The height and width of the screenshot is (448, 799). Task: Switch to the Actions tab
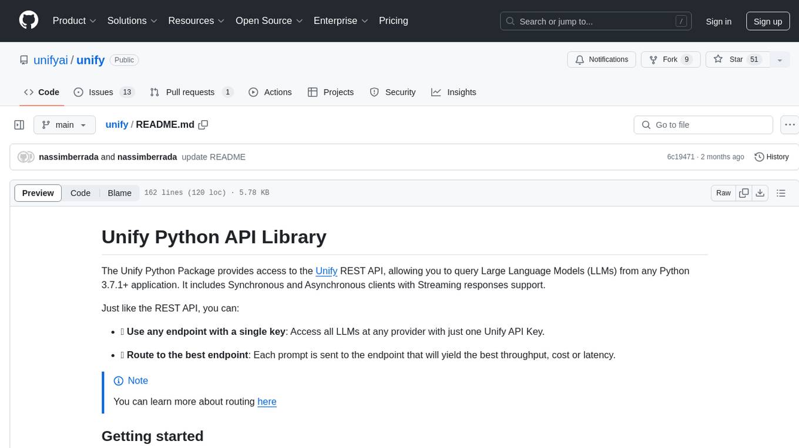pyautogui.click(x=270, y=92)
